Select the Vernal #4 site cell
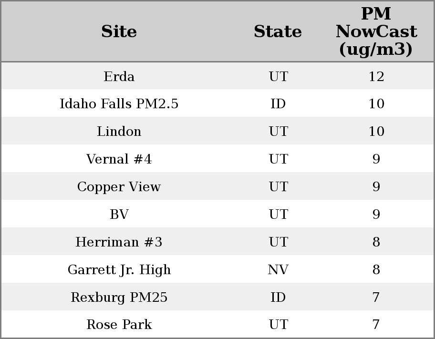The width and height of the screenshot is (435, 339). tap(119, 159)
